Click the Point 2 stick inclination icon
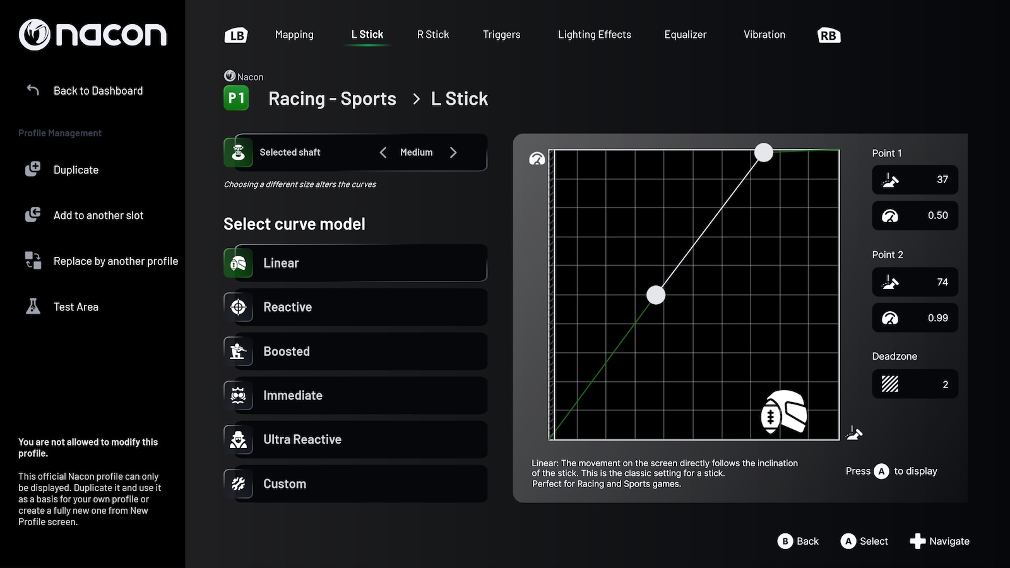 tap(890, 282)
